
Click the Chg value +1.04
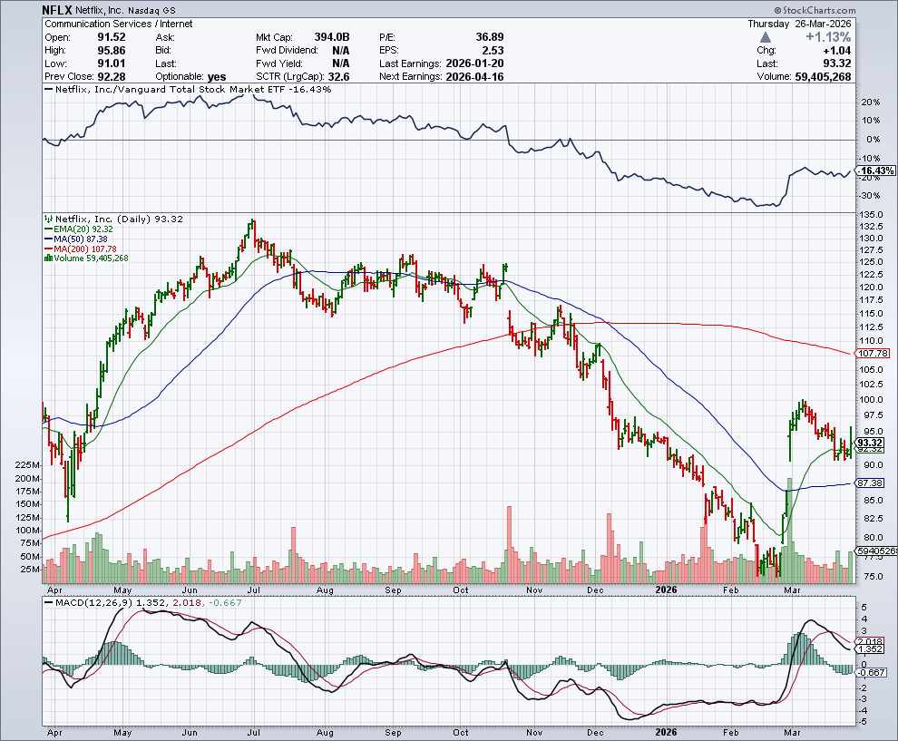[836, 51]
